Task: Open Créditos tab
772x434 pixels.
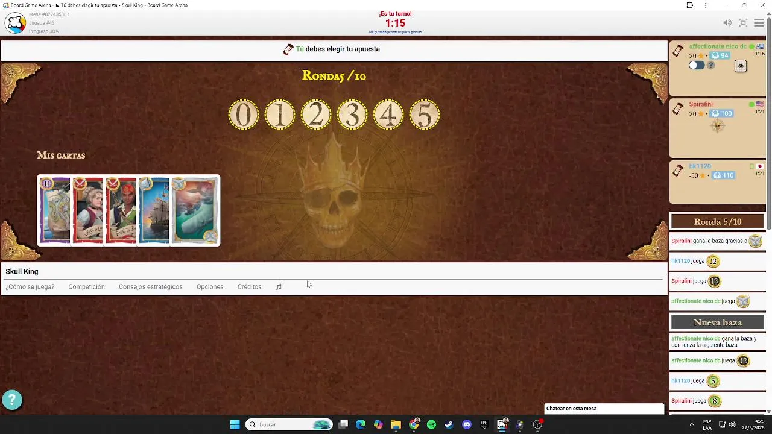Action: coord(249,287)
